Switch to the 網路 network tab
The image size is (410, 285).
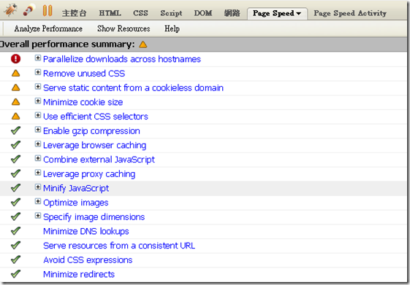pos(232,13)
